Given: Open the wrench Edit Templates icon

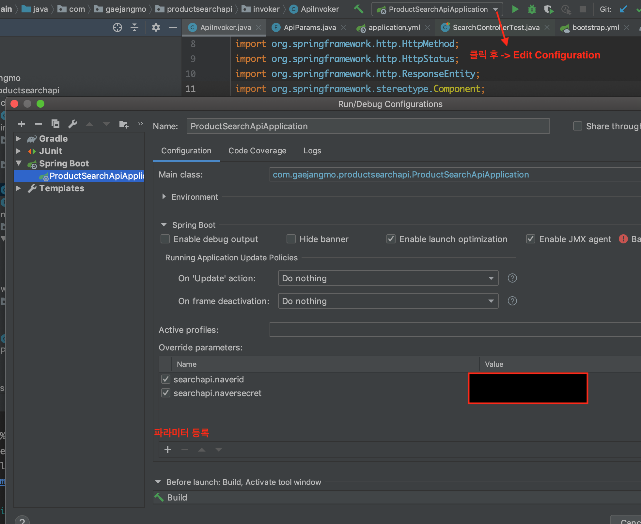Looking at the screenshot, I should coord(72,124).
